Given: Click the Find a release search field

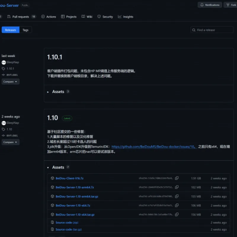Looking at the screenshot, I should pos(212,30).
